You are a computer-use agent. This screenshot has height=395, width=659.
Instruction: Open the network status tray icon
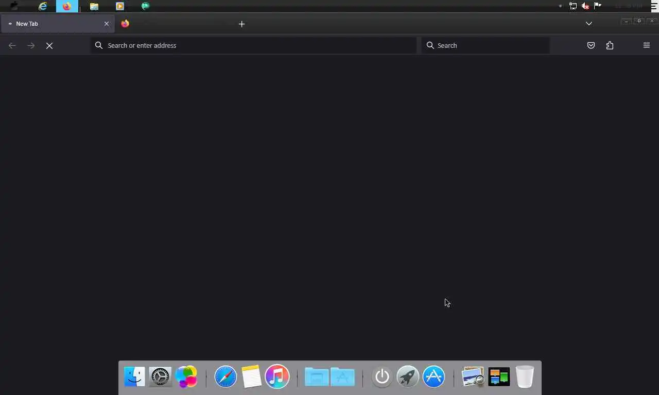point(573,6)
